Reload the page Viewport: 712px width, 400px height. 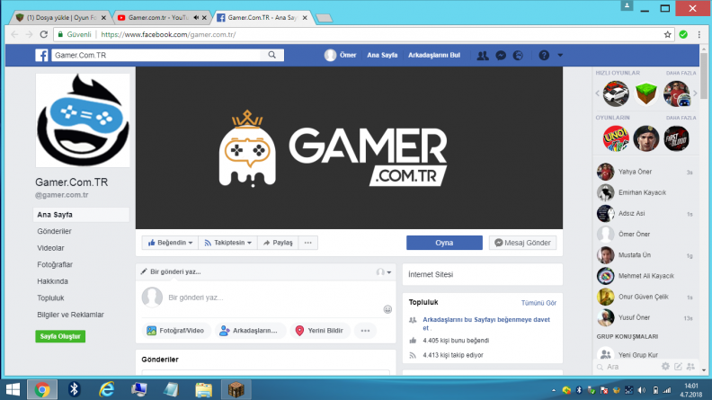43,34
